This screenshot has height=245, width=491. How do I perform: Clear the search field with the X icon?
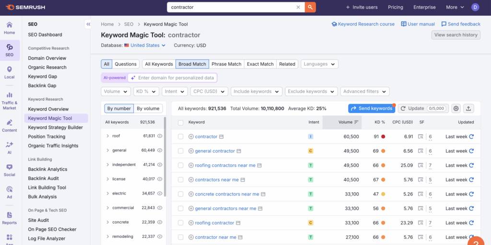[298, 7]
